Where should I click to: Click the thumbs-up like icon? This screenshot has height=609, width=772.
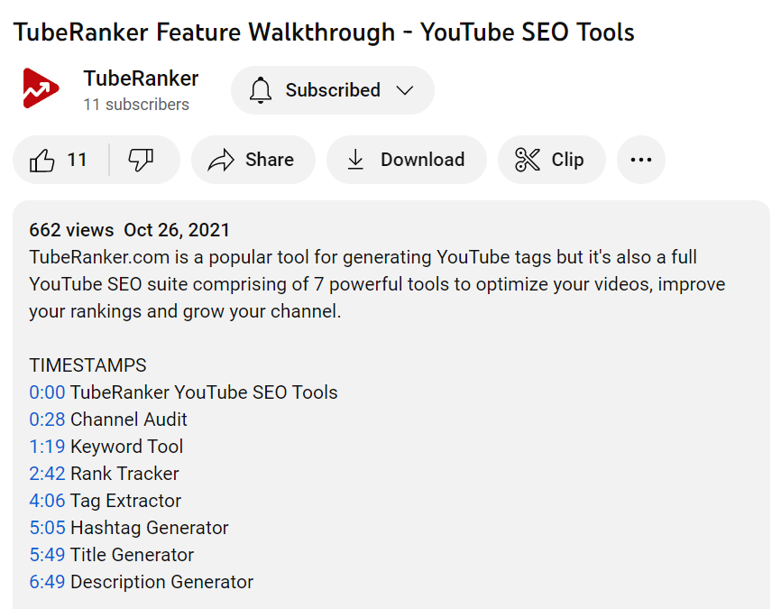(41, 160)
